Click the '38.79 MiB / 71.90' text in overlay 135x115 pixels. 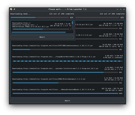[62, 24]
